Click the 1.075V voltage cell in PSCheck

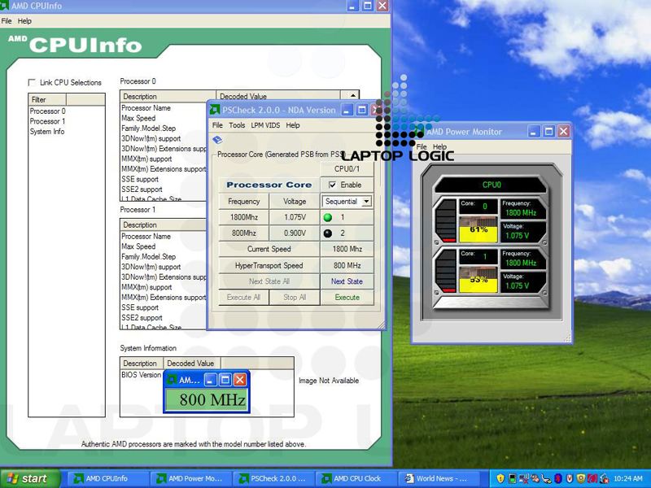pos(295,217)
